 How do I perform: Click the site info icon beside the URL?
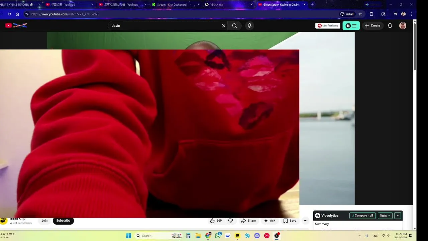coord(27,14)
